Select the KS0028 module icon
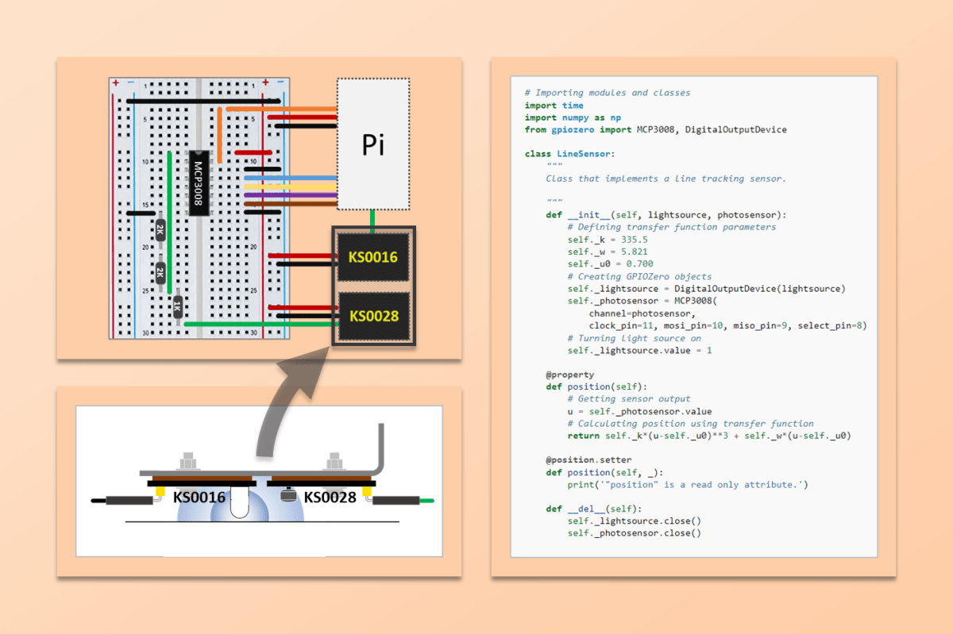Screen dimensions: 953x634 tap(372, 315)
